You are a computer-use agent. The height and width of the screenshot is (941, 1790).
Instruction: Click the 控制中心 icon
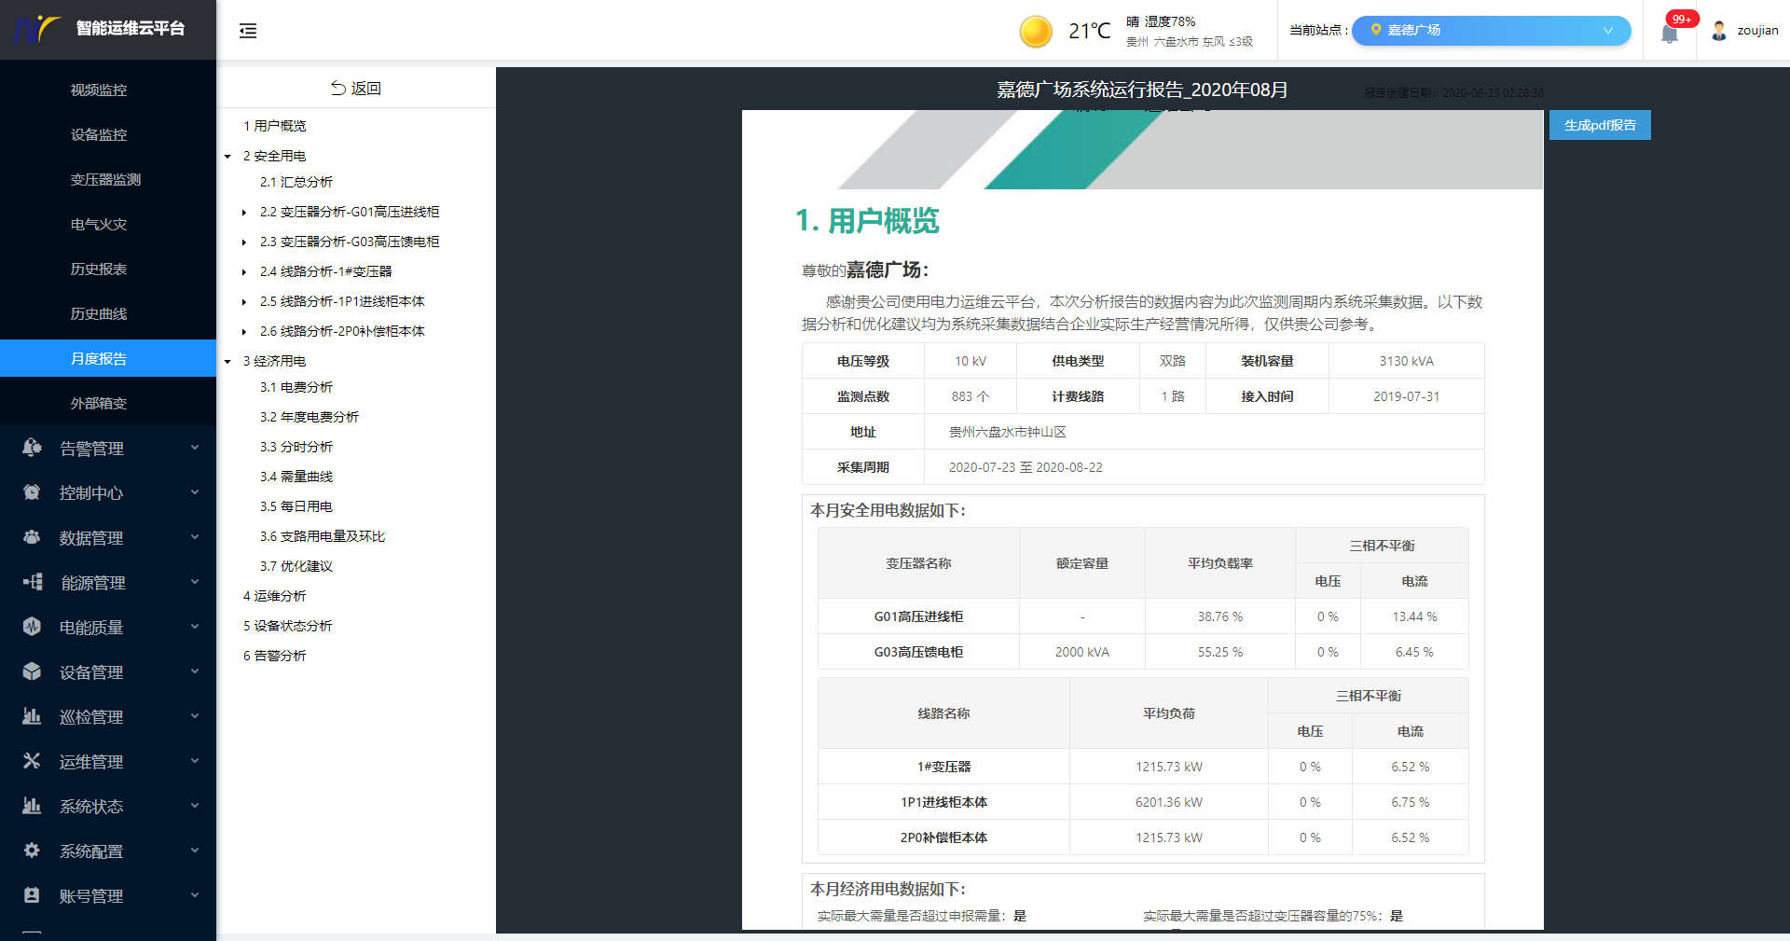[32, 492]
